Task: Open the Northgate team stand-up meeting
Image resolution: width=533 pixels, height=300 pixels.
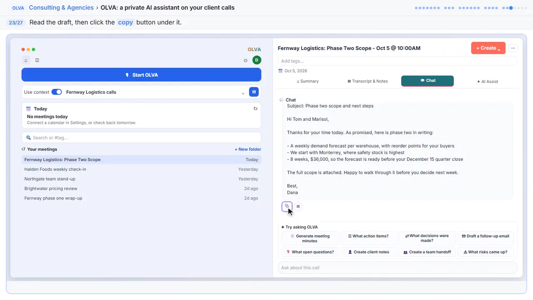Action: 142,179
